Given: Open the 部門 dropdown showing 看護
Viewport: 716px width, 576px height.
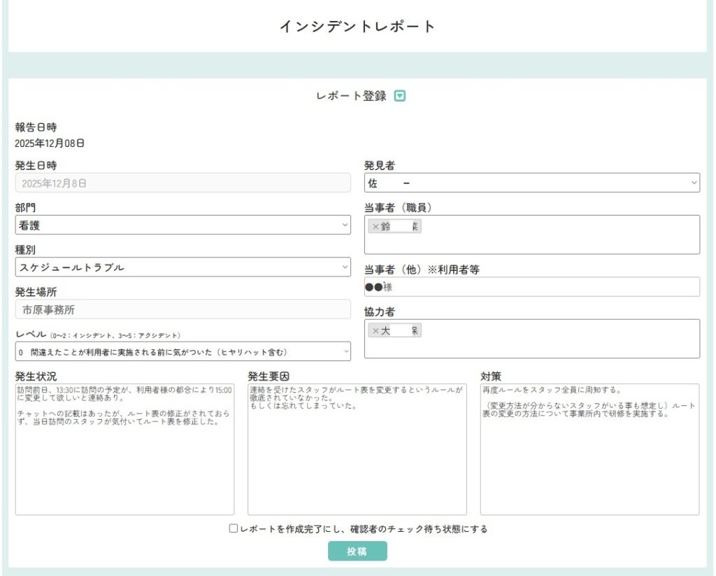Looking at the screenshot, I should point(182,225).
